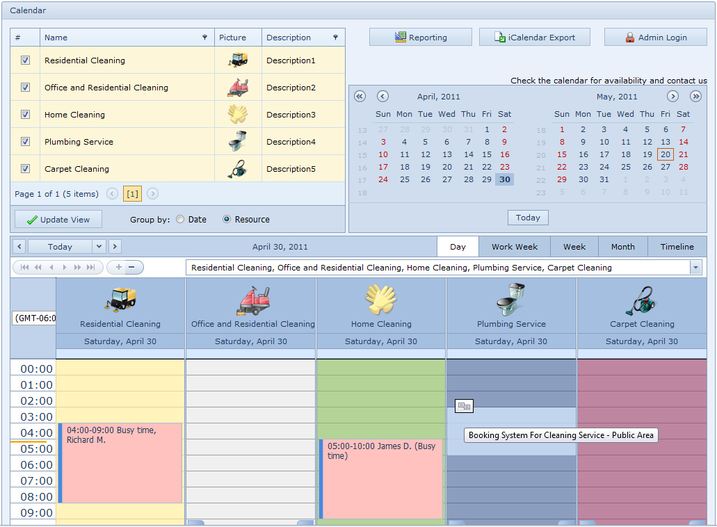Screen dimensions: 717x527
Task: Go back one year with double-left arrow
Action: pos(360,97)
